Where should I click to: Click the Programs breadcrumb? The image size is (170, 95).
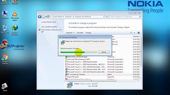click(x=68, y=17)
